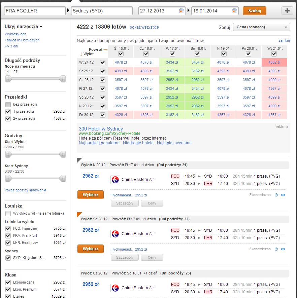The image size is (297, 298).
Task: Adjust the Noce na miejscu slider left handle
Action: click(8, 79)
